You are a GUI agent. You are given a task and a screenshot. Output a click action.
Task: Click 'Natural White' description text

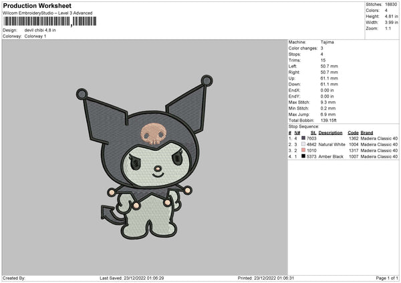tap(332, 145)
